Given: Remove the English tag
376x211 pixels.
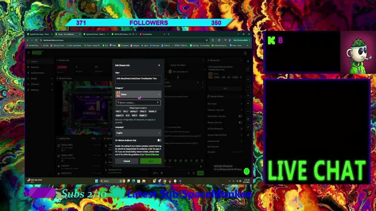Looking at the screenshot, I should [x=146, y=115].
